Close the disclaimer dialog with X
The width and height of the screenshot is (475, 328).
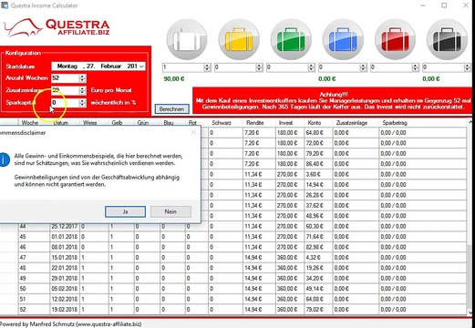[x=193, y=132]
